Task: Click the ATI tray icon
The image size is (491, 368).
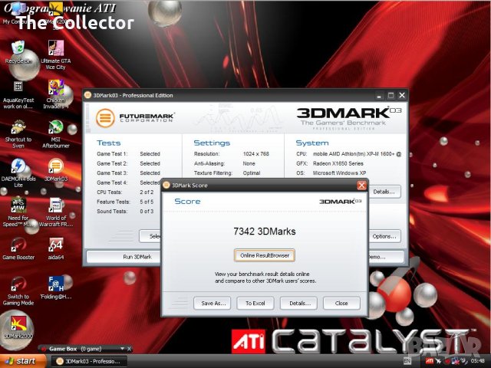Action: (x=430, y=361)
